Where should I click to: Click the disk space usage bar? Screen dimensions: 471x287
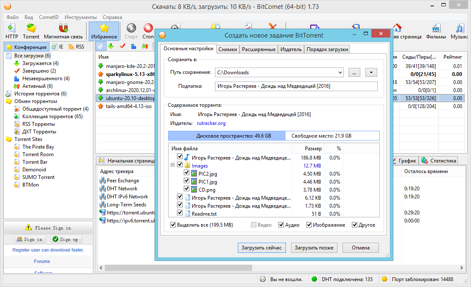pyautogui.click(x=274, y=136)
